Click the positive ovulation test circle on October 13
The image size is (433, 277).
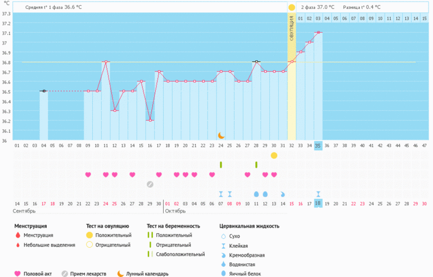274,155
